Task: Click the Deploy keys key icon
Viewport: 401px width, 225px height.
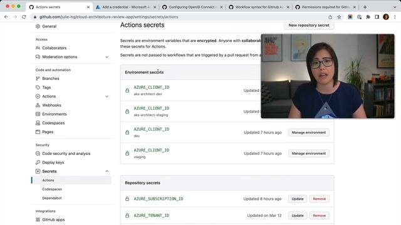Action: point(38,162)
